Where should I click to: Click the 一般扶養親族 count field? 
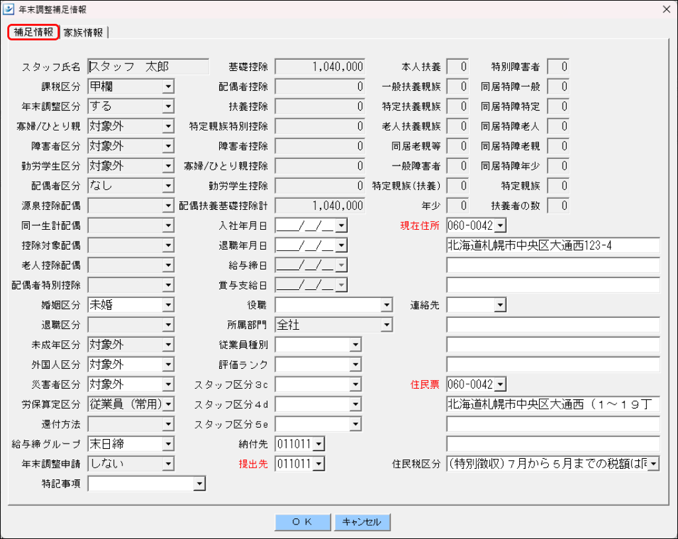(458, 87)
